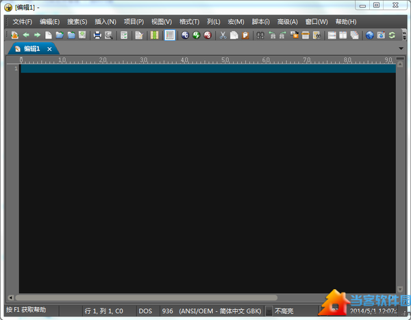Click the horizontal scrollbar thumb

pyautogui.click(x=147, y=297)
